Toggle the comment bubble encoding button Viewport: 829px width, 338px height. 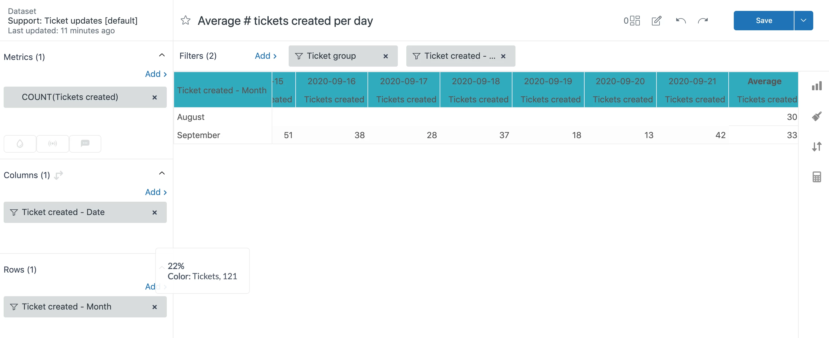[x=85, y=144]
